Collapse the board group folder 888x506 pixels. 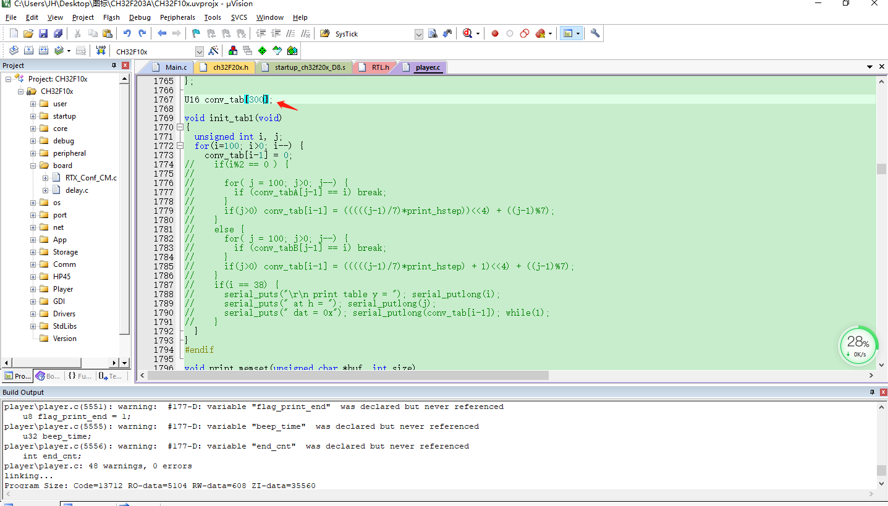(x=33, y=166)
